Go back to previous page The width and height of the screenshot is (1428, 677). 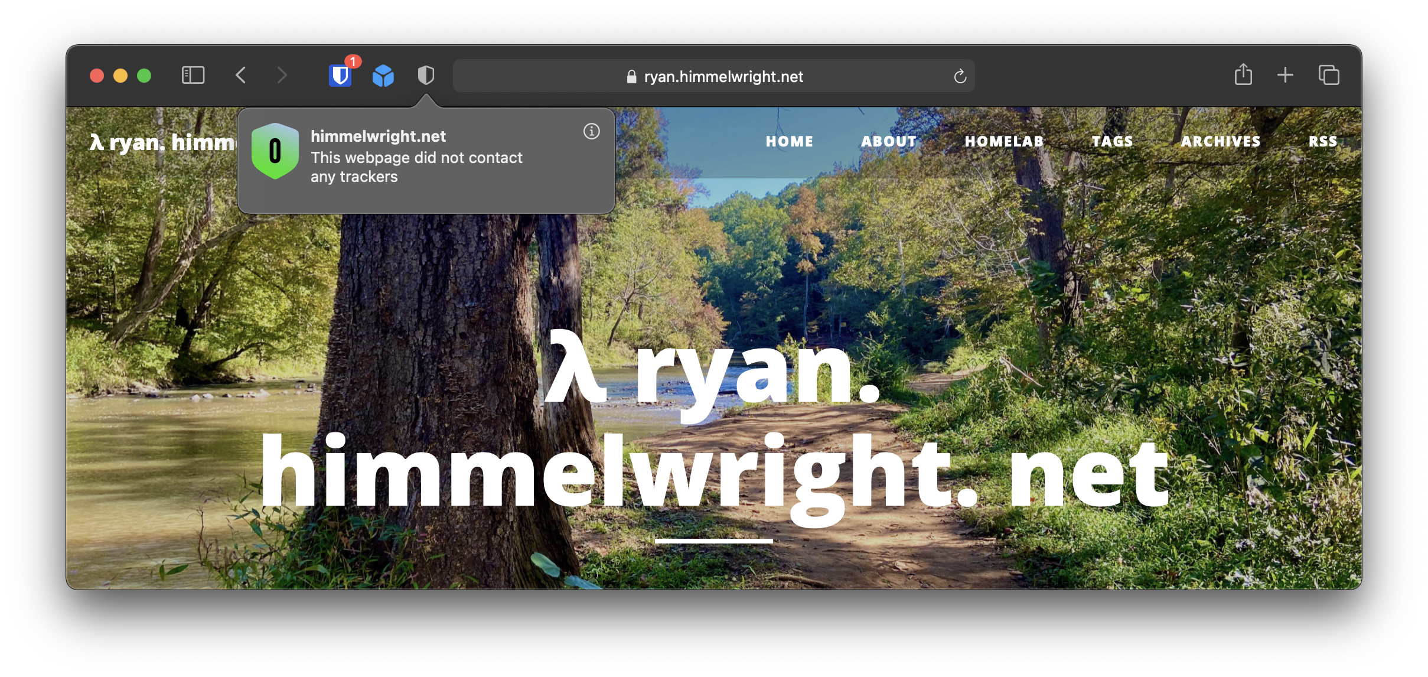(x=240, y=75)
